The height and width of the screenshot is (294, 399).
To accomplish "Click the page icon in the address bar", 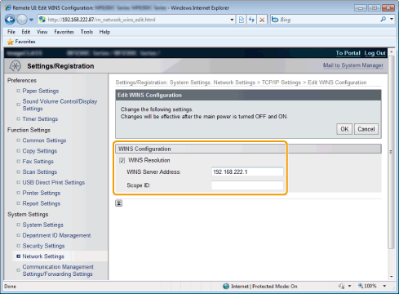I will [x=42, y=20].
